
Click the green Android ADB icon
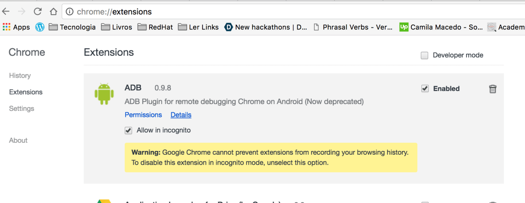(104, 93)
